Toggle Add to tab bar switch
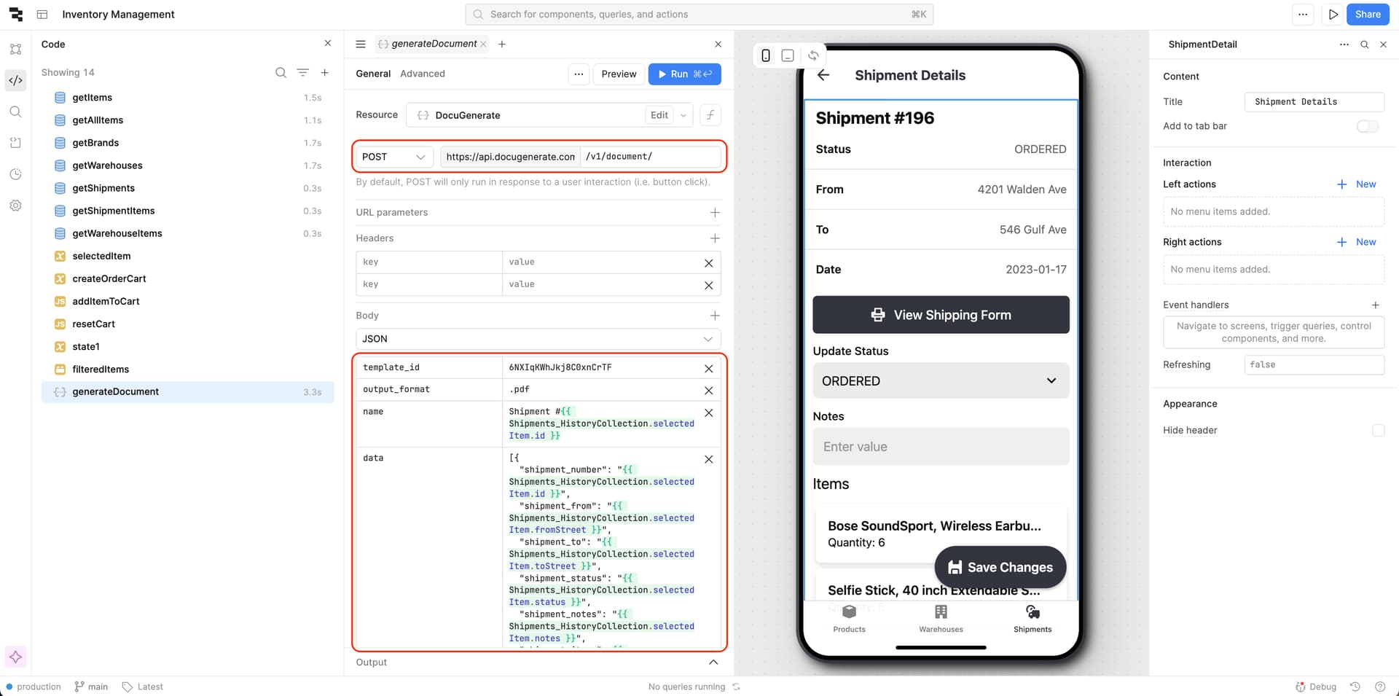Image resolution: width=1399 pixels, height=696 pixels. pyautogui.click(x=1367, y=126)
